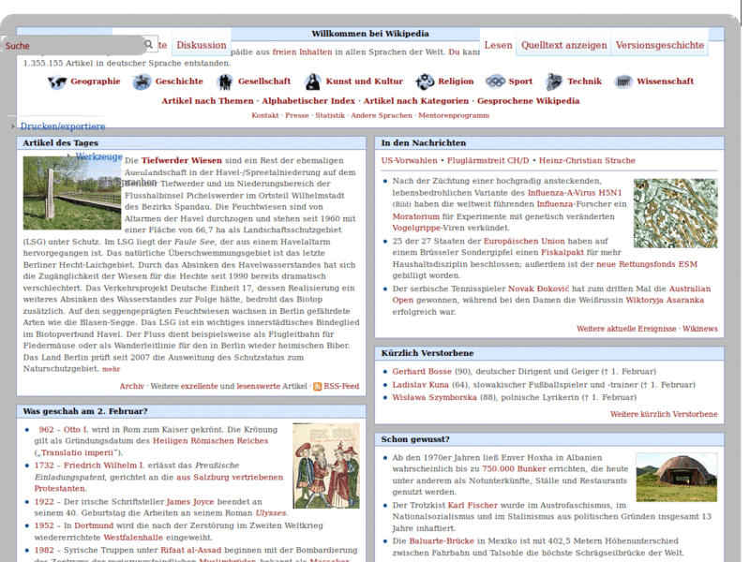This screenshot has width=750, height=562.
Task: Open the Geschichte portal link
Action: 179,81
